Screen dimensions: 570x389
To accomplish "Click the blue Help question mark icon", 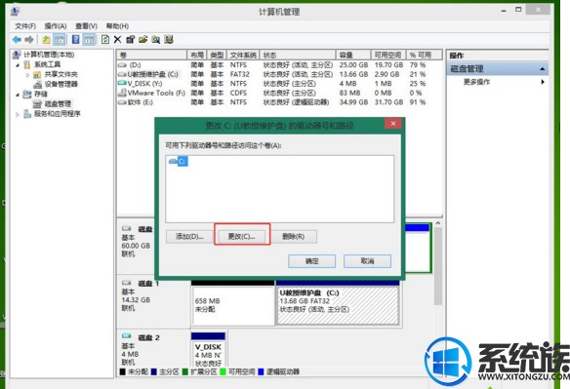I will click(75, 40).
